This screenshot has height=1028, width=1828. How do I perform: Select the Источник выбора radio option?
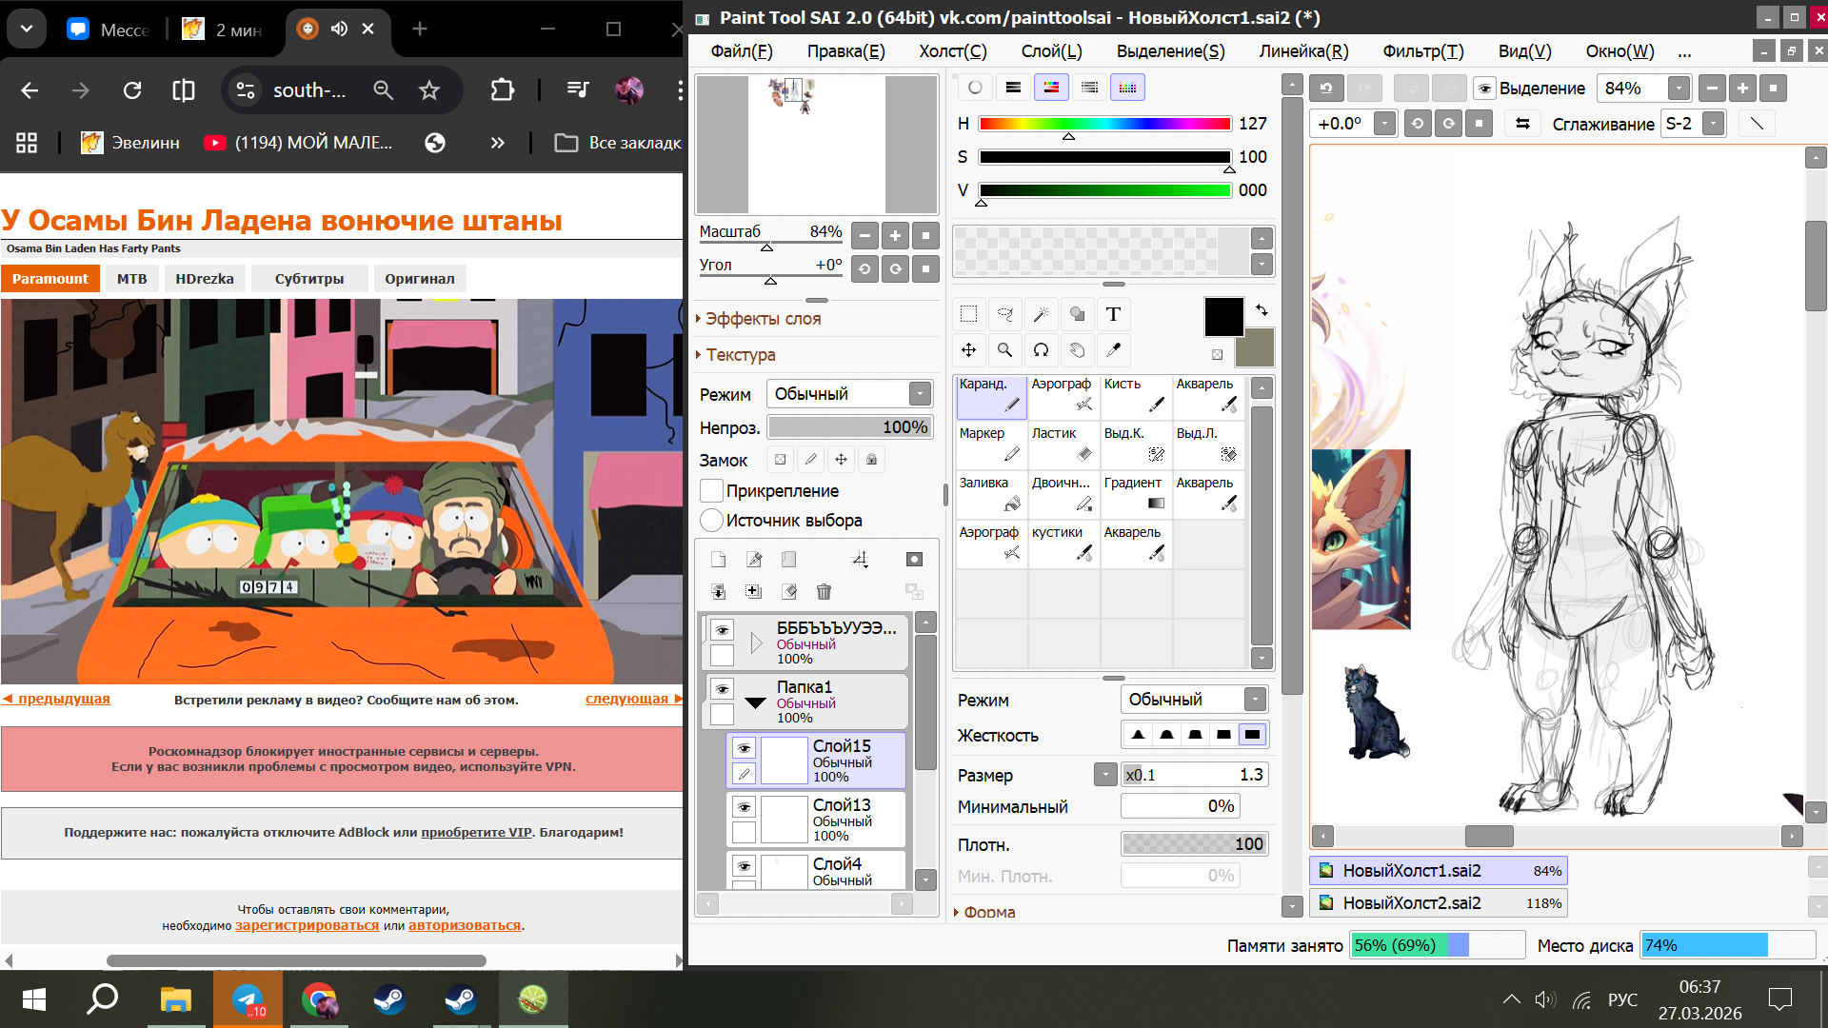pos(711,521)
